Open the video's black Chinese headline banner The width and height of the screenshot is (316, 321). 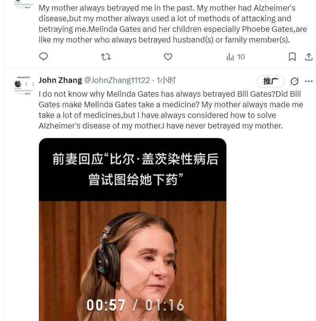(132, 169)
